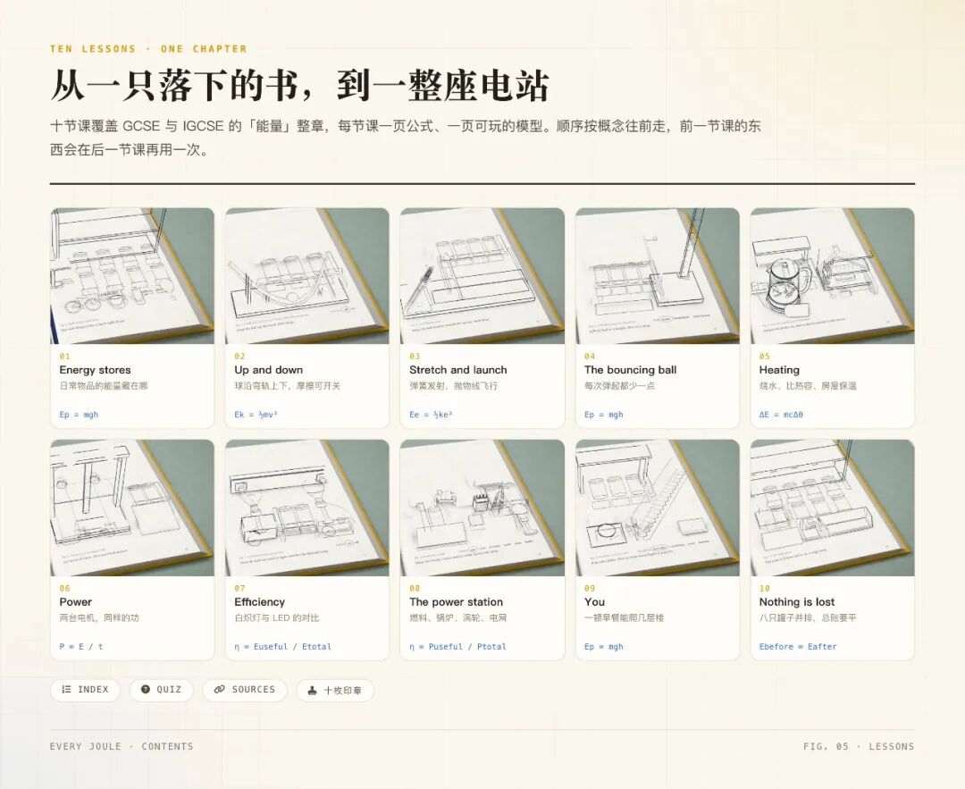The width and height of the screenshot is (965, 789).
Task: Open the Up and down lesson thumbnail
Action: [x=307, y=276]
